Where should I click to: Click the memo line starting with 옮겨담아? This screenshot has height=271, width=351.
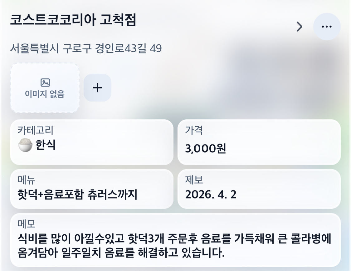pyautogui.click(x=121, y=253)
